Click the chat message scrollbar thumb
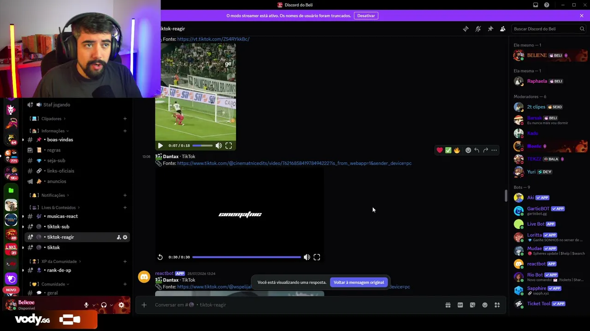The image size is (590, 331). click(506, 196)
